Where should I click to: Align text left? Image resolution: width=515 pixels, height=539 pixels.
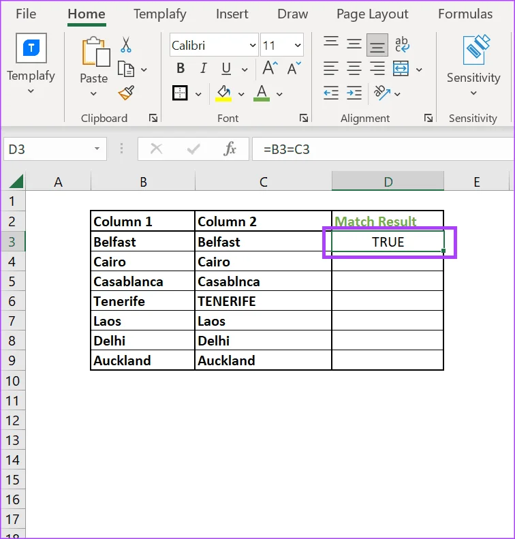pos(331,68)
